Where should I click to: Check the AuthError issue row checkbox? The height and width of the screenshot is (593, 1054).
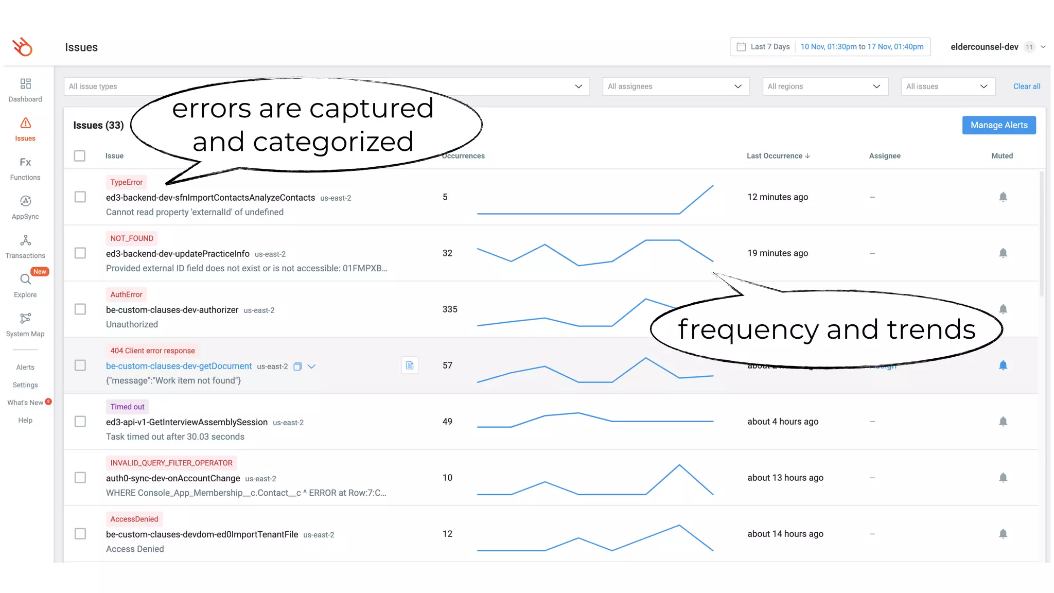click(80, 309)
